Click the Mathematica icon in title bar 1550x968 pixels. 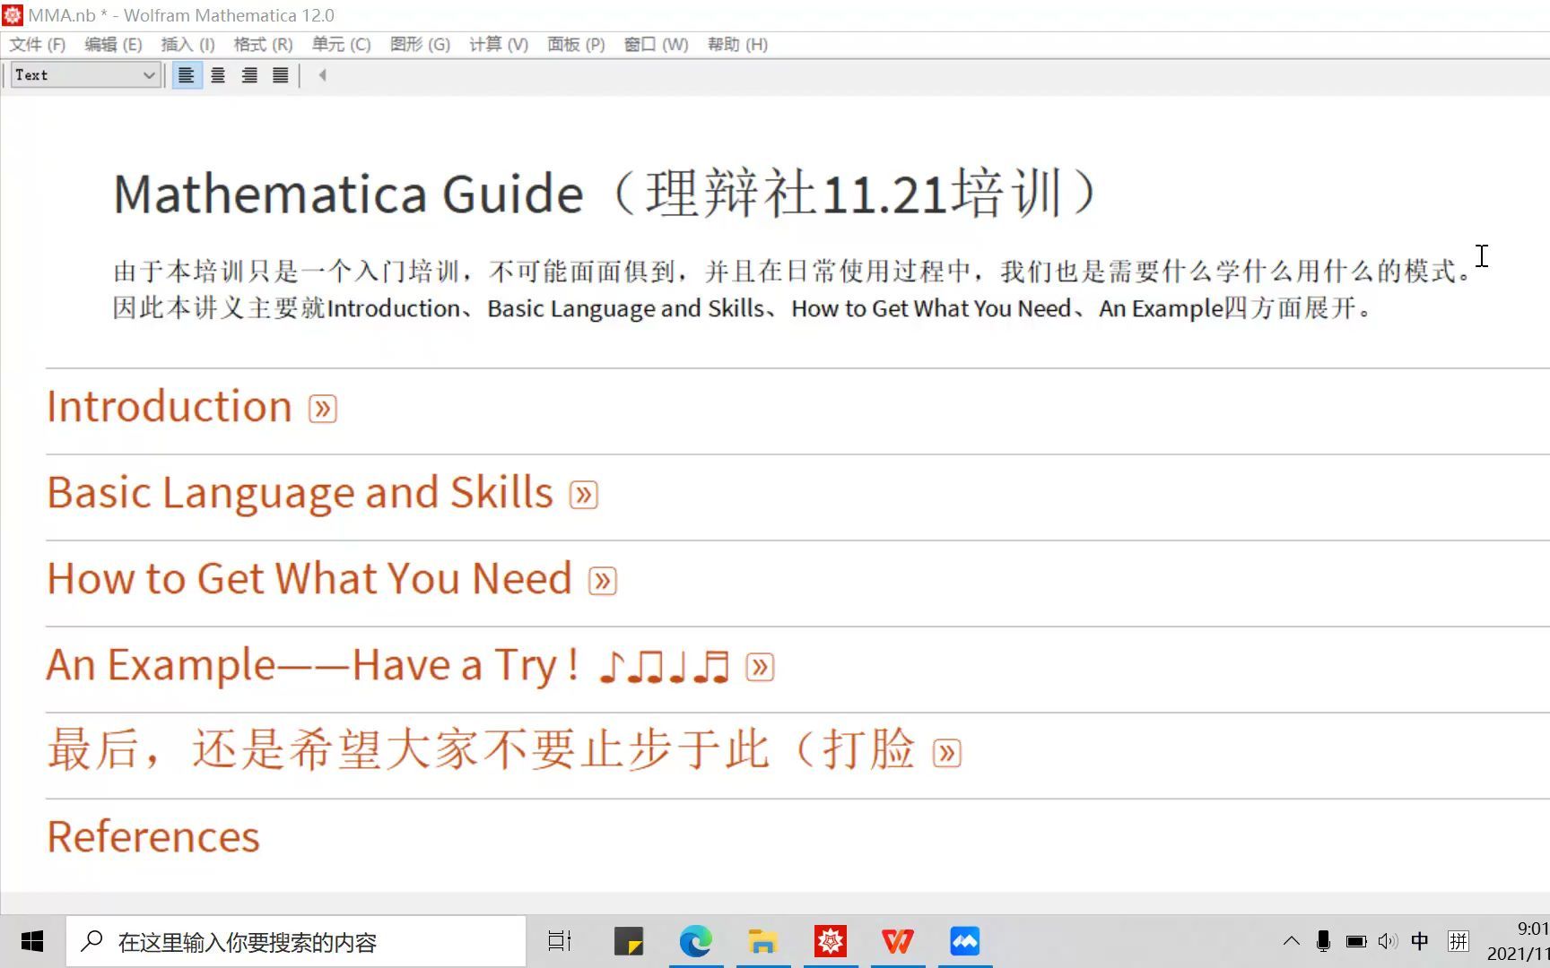click(x=13, y=15)
